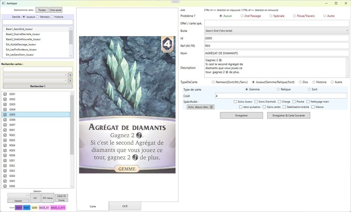The width and height of the screenshot is (351, 212).
Task: Open the first search filter dropdown
Action: pyautogui.click(x=35, y=75)
